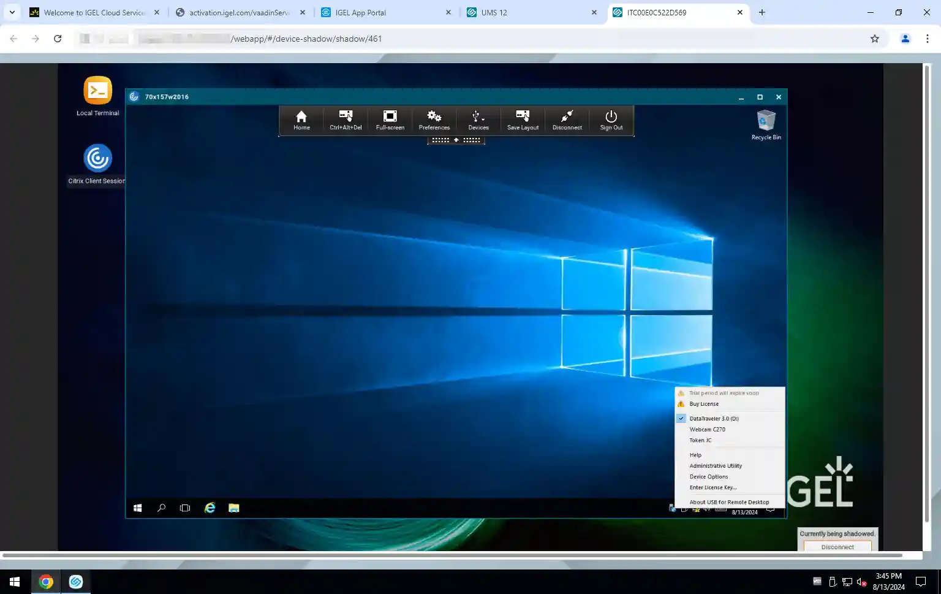Screen dimensions: 941x594
Task: Choose Buy License in the tray menu
Action: click(x=704, y=404)
